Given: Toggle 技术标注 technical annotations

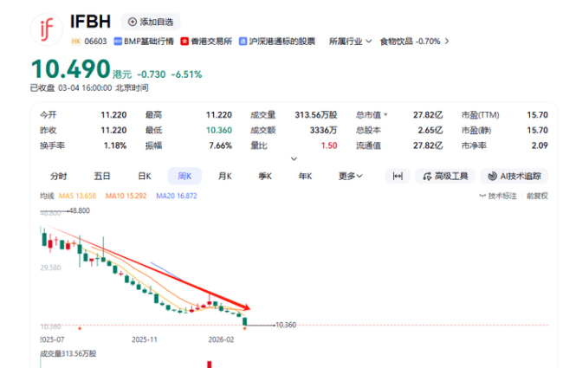Looking at the screenshot, I should click(x=498, y=196).
